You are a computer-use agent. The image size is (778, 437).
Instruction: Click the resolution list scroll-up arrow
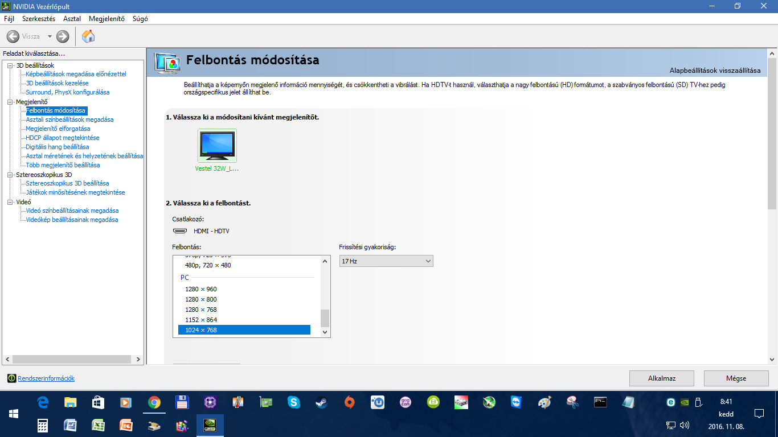coord(325,261)
